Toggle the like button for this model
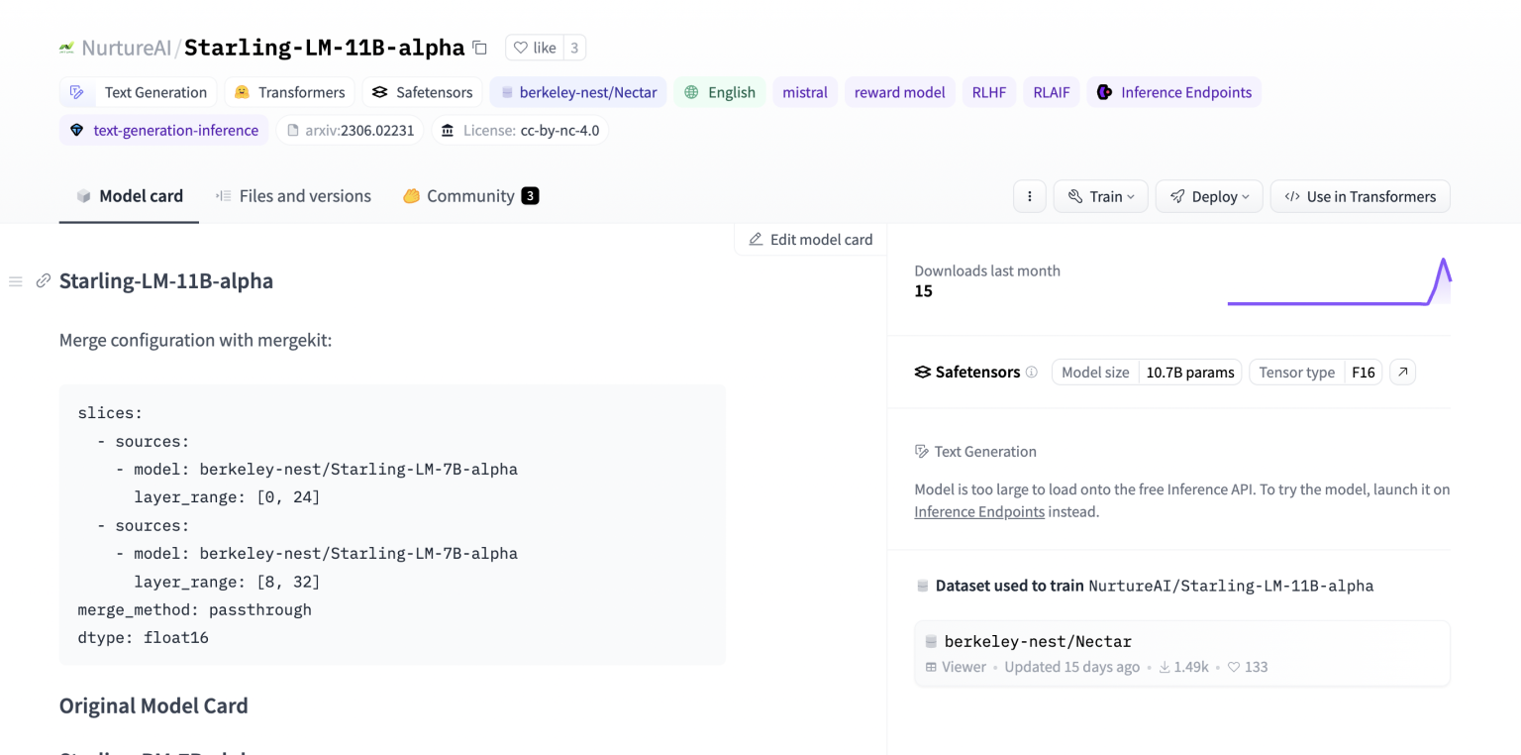This screenshot has height=755, width=1521. [534, 47]
